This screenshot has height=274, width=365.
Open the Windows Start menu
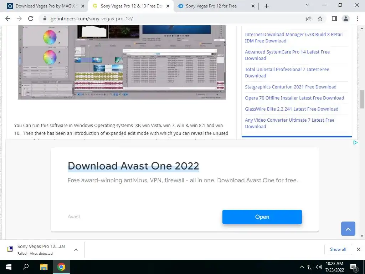9,267
